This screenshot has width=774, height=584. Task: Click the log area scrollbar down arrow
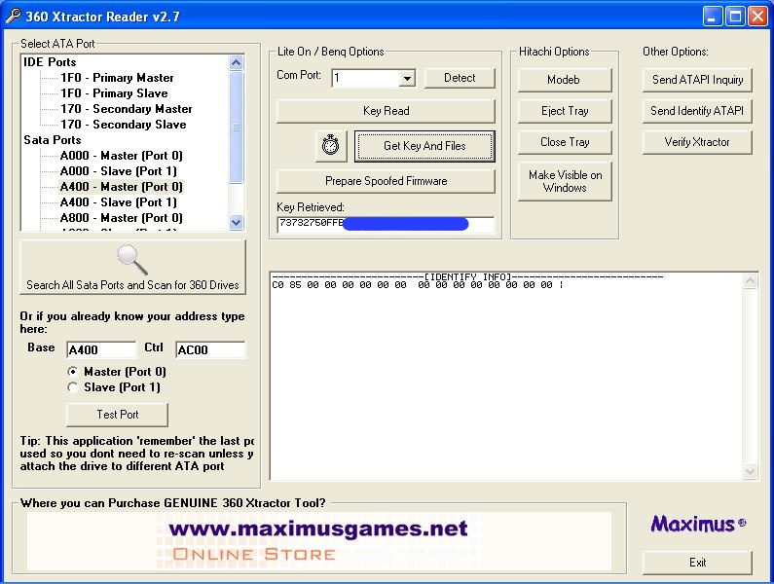[750, 471]
